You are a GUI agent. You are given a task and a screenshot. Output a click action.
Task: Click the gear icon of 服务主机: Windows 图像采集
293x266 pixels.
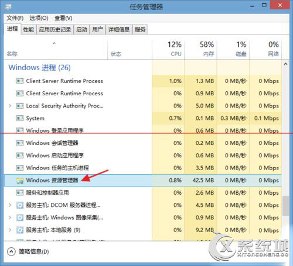pos(20,217)
